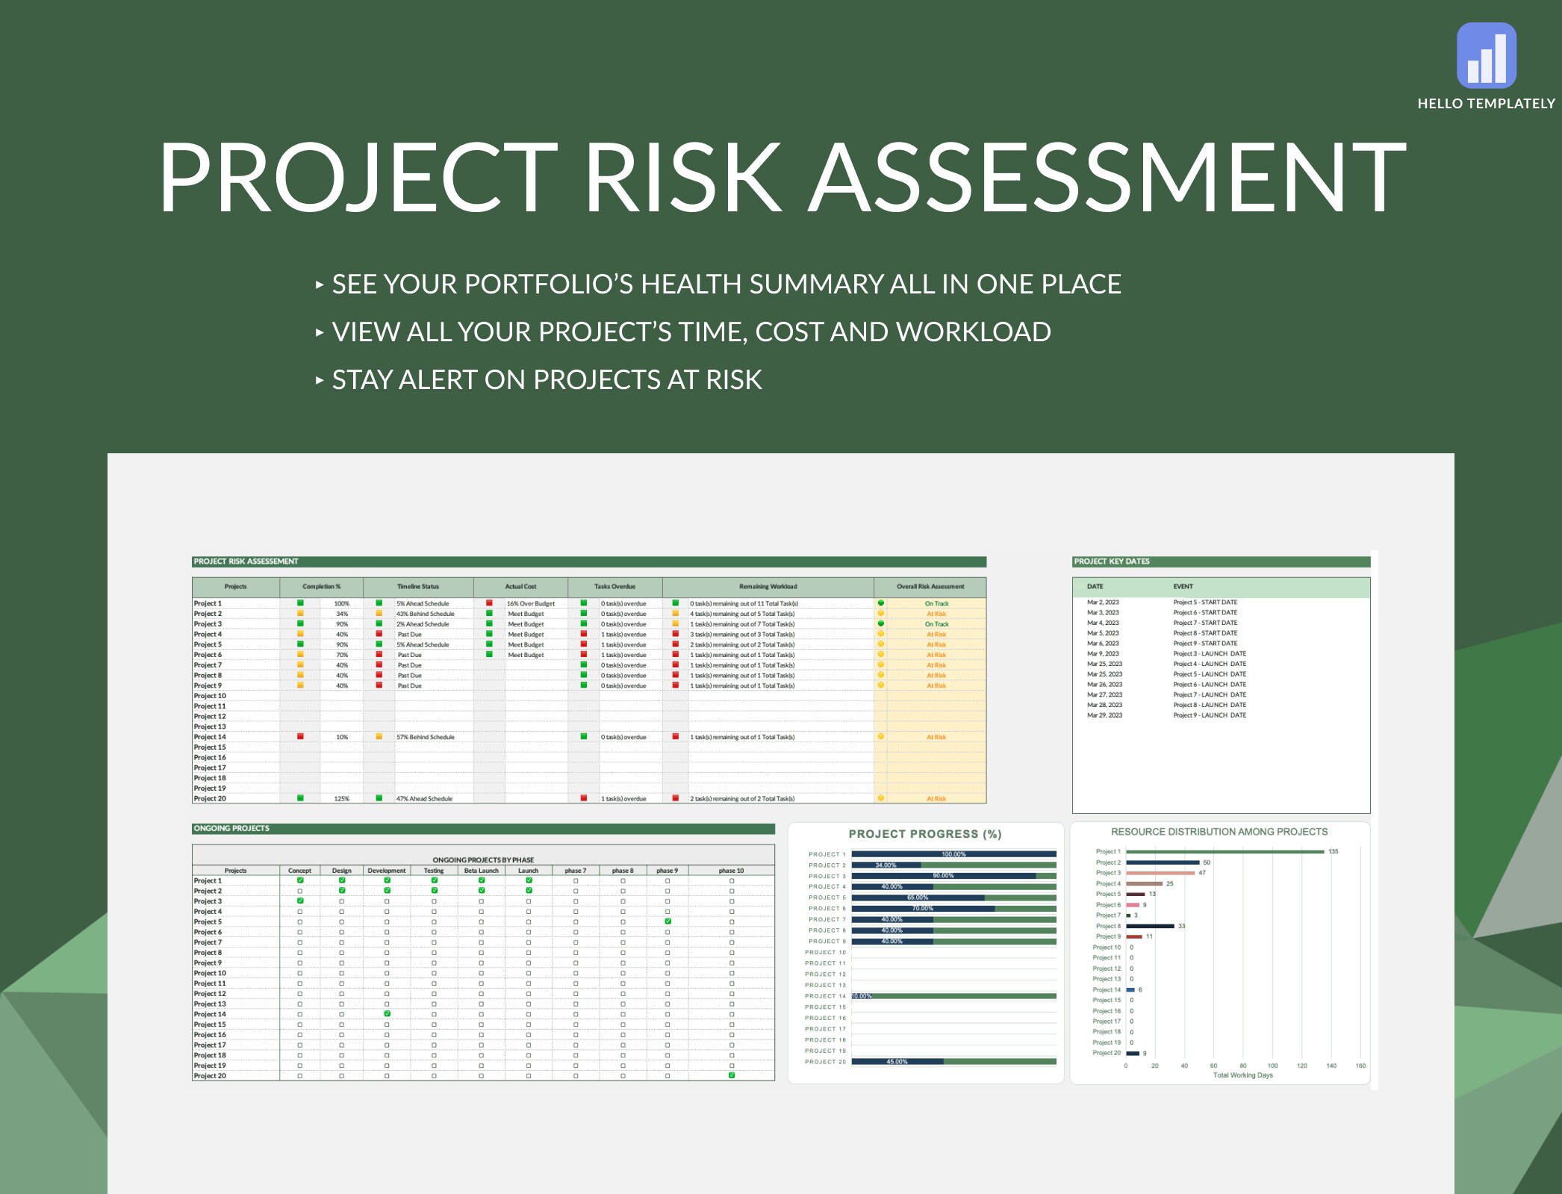This screenshot has width=1562, height=1194.
Task: Uncheck the Launch checkbox for Project 1
Action: [x=529, y=879]
